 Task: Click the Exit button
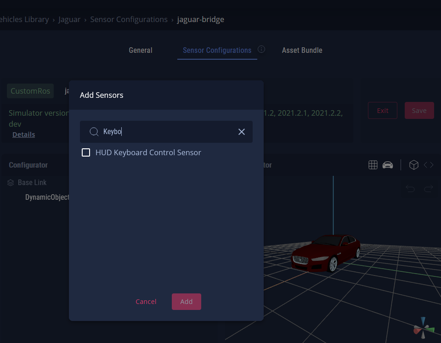click(383, 111)
